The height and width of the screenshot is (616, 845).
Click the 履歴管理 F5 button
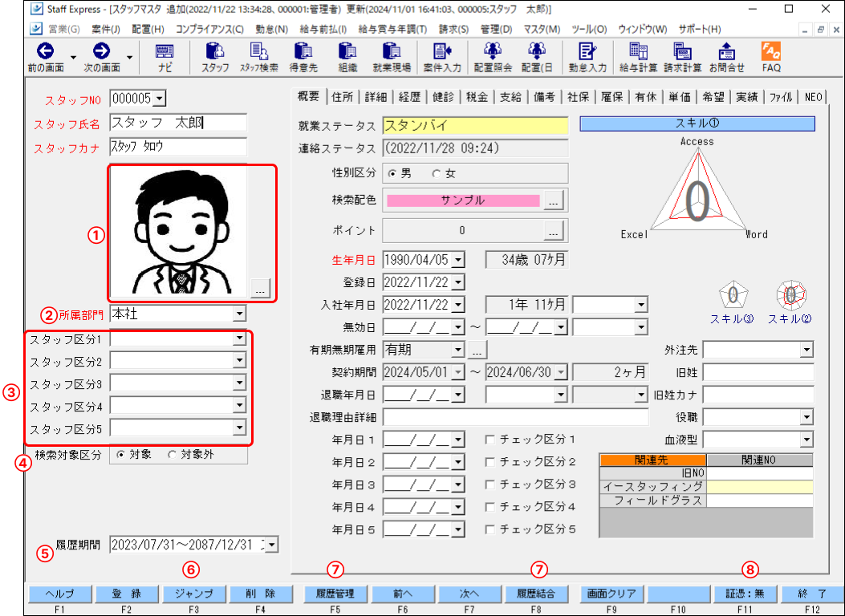335,594
